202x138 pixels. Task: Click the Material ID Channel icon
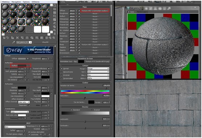click(x=37, y=38)
